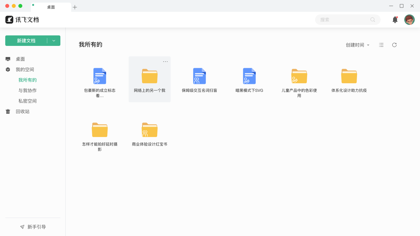Select the 桌面 tab at the top
The image size is (420, 236).
pyautogui.click(x=51, y=7)
